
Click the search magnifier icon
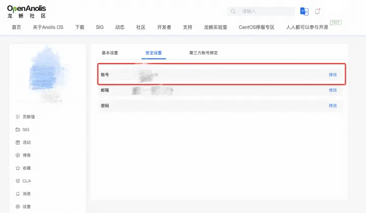(x=233, y=11)
